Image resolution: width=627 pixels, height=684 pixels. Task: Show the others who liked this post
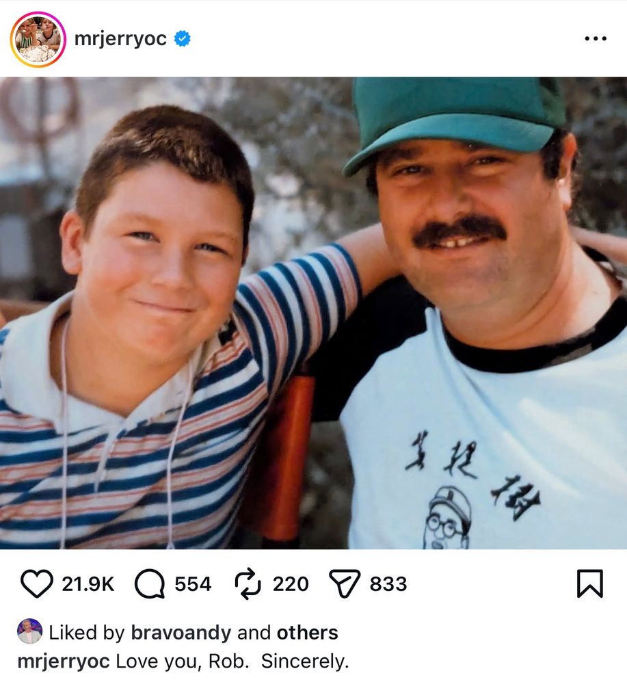pyautogui.click(x=307, y=633)
